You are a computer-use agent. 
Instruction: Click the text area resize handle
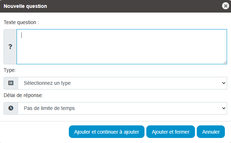pos(225,63)
